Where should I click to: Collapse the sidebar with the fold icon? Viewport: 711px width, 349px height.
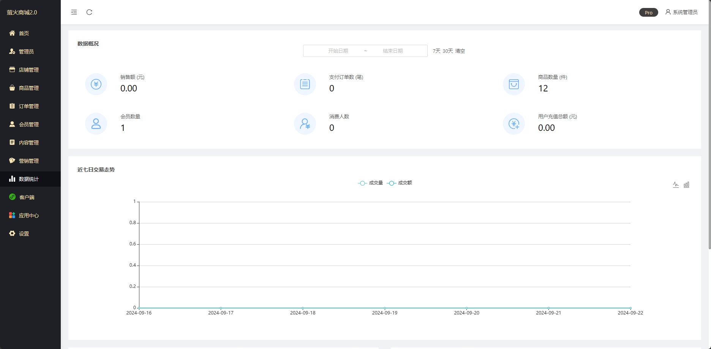click(74, 12)
